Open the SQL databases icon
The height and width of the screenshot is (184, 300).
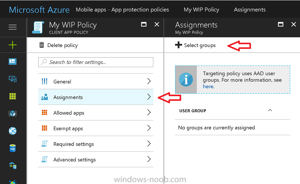(x=13, y=148)
